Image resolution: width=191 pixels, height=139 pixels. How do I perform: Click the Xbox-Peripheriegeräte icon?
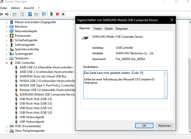[12, 131]
